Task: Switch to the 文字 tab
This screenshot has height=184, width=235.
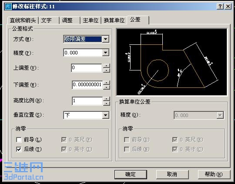Action: 49,20
